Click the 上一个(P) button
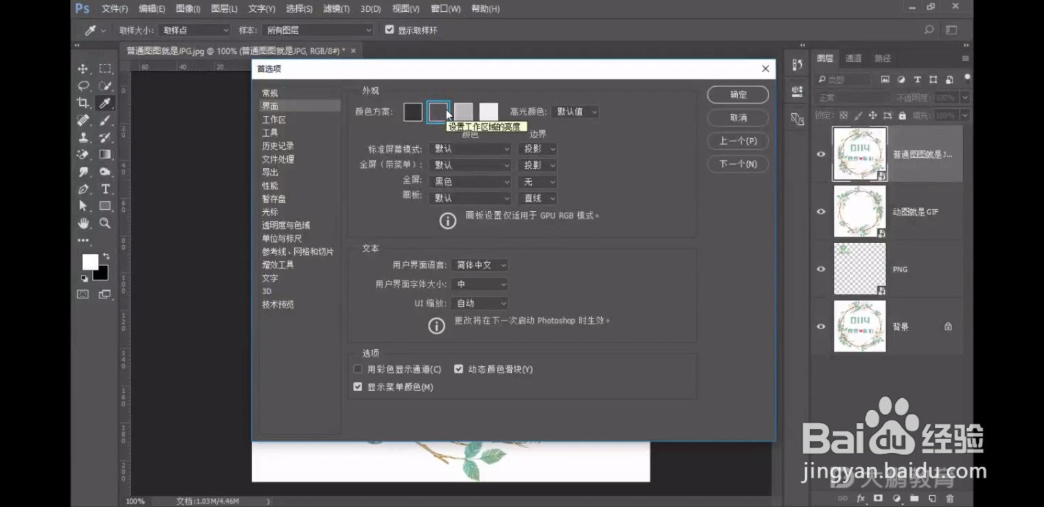The image size is (1044, 507). point(738,141)
